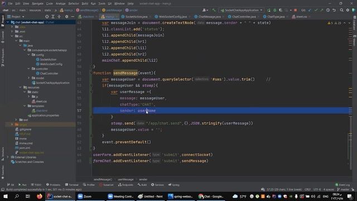Click the red Stop button

pos(295,10)
